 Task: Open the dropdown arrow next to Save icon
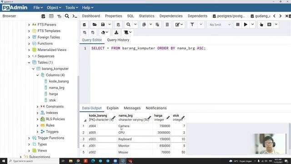[x=110, y=24]
